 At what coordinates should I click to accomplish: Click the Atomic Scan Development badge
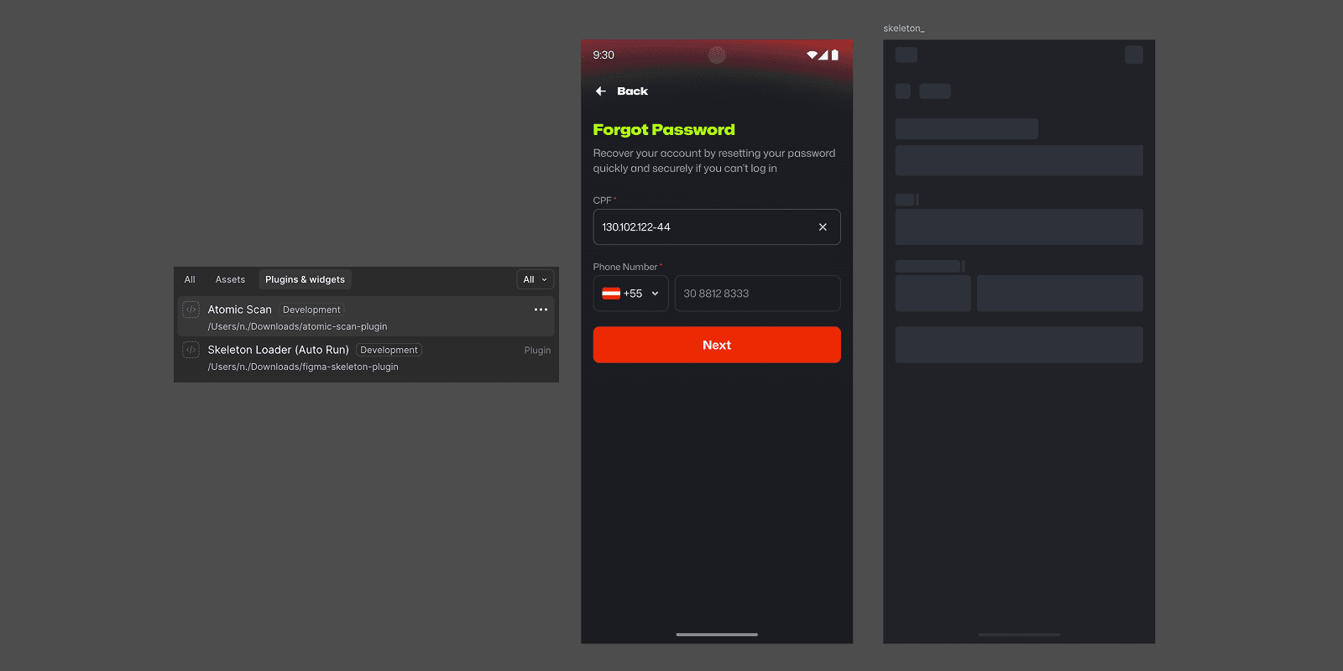(x=311, y=310)
